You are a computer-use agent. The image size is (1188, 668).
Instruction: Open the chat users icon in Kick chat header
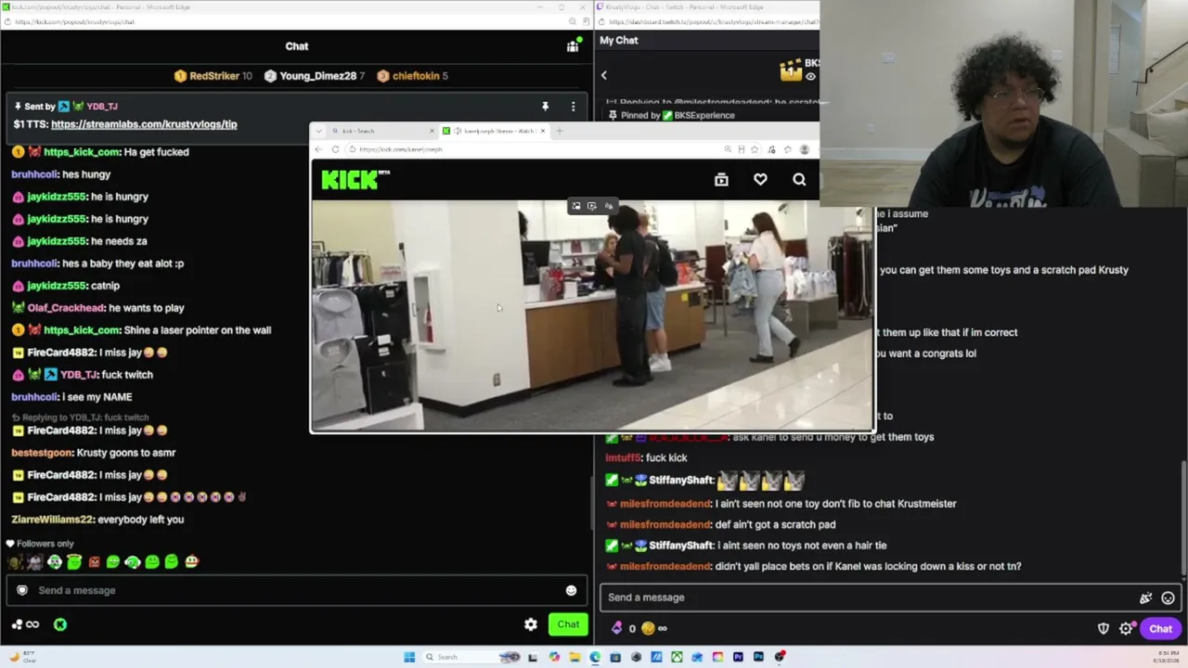click(x=573, y=46)
